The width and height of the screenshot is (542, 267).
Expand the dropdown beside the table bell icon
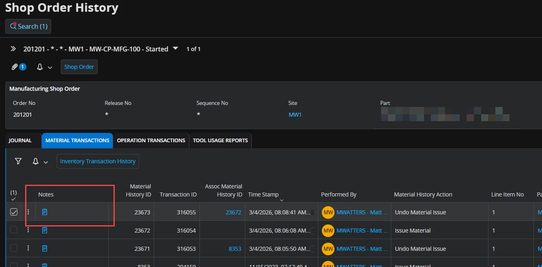[46, 162]
